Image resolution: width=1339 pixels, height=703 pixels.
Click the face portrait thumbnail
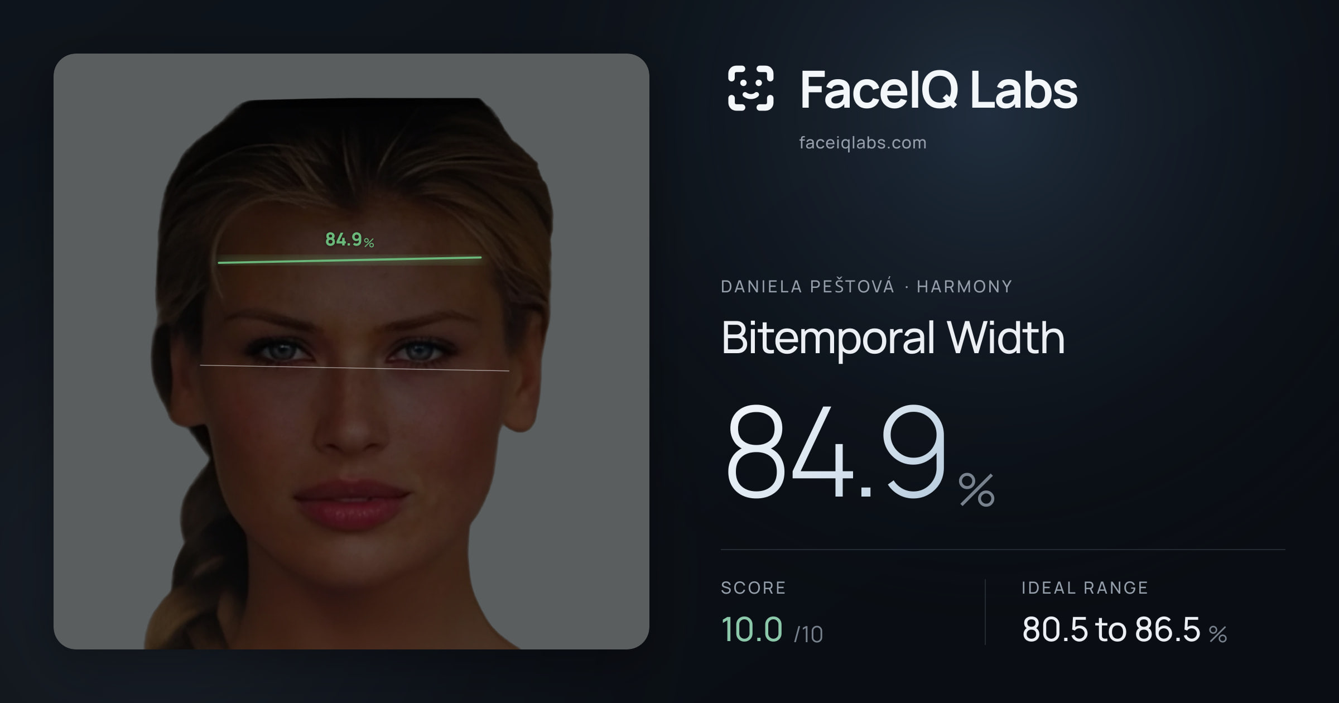(x=351, y=351)
